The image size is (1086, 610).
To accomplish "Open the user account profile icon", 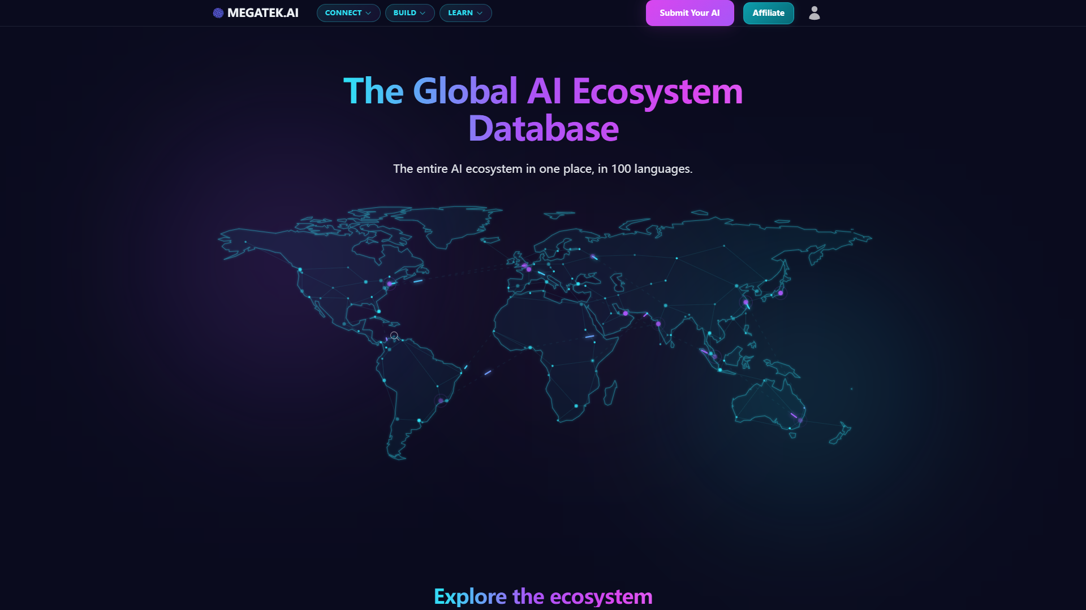I will click(814, 13).
